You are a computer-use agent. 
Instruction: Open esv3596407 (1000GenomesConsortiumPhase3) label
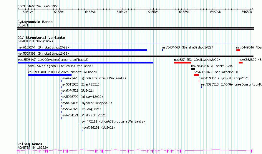(53, 60)
